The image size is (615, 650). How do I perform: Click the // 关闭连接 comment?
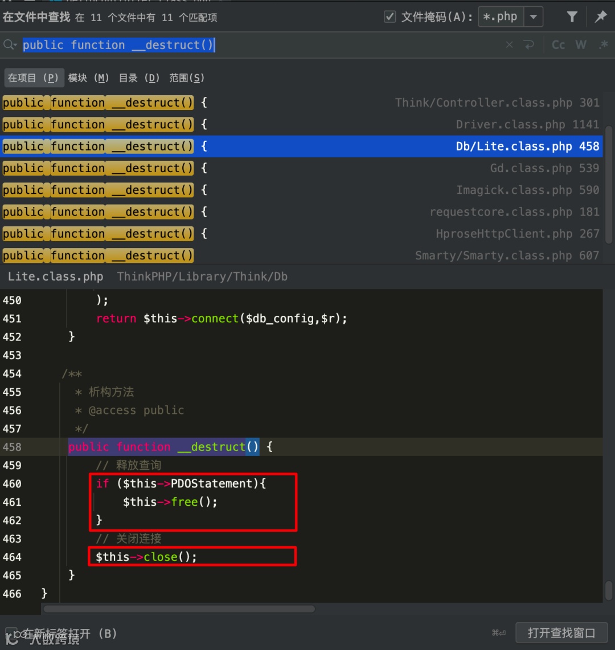[128, 538]
